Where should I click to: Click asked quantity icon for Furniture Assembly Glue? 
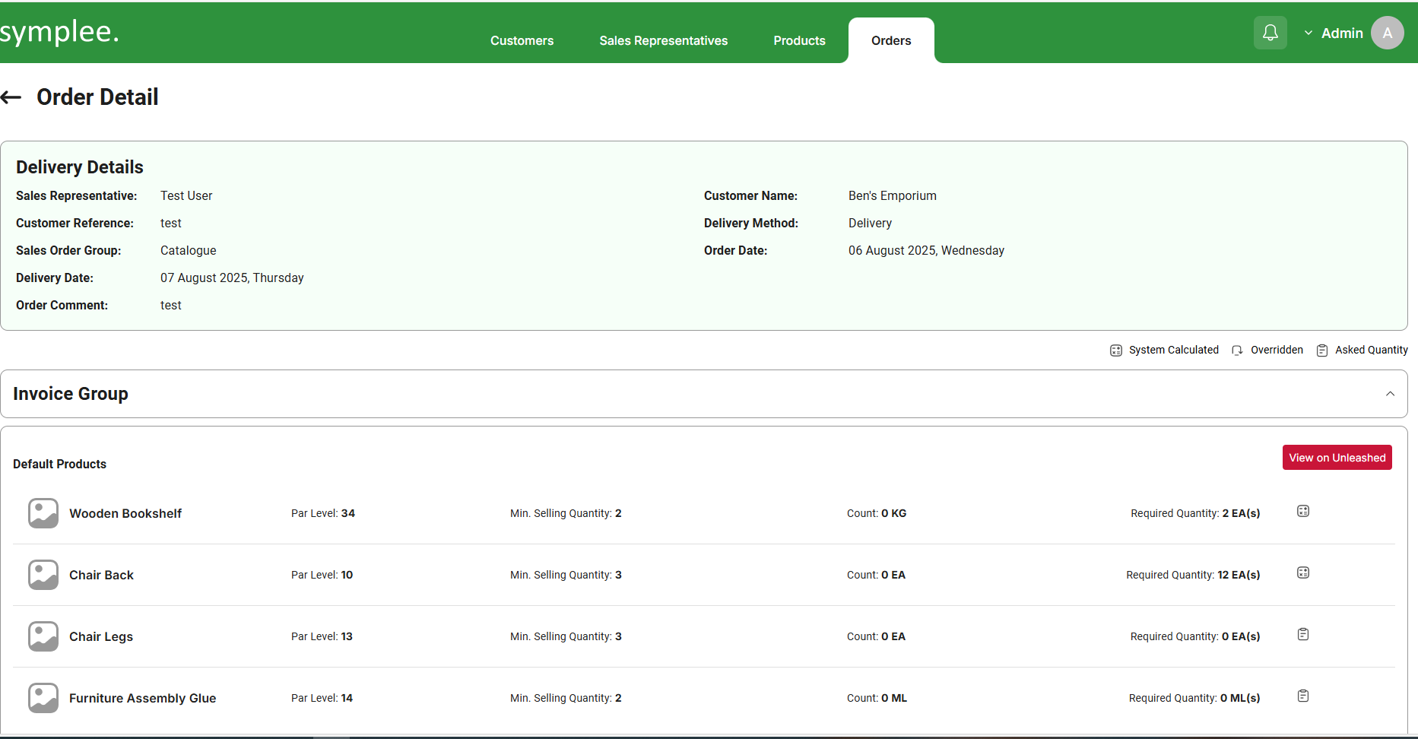[x=1302, y=696]
